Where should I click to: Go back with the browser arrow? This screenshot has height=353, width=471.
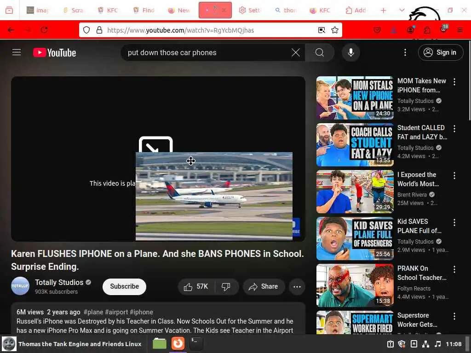[11, 30]
